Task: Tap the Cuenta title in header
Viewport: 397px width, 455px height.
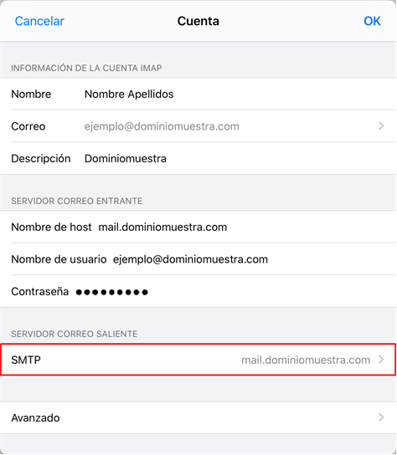Action: tap(198, 21)
